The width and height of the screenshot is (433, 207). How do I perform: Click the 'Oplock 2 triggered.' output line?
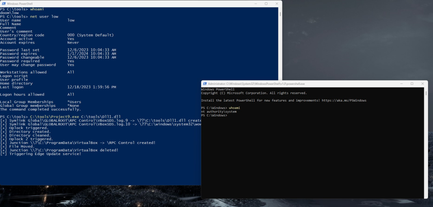click(27, 139)
